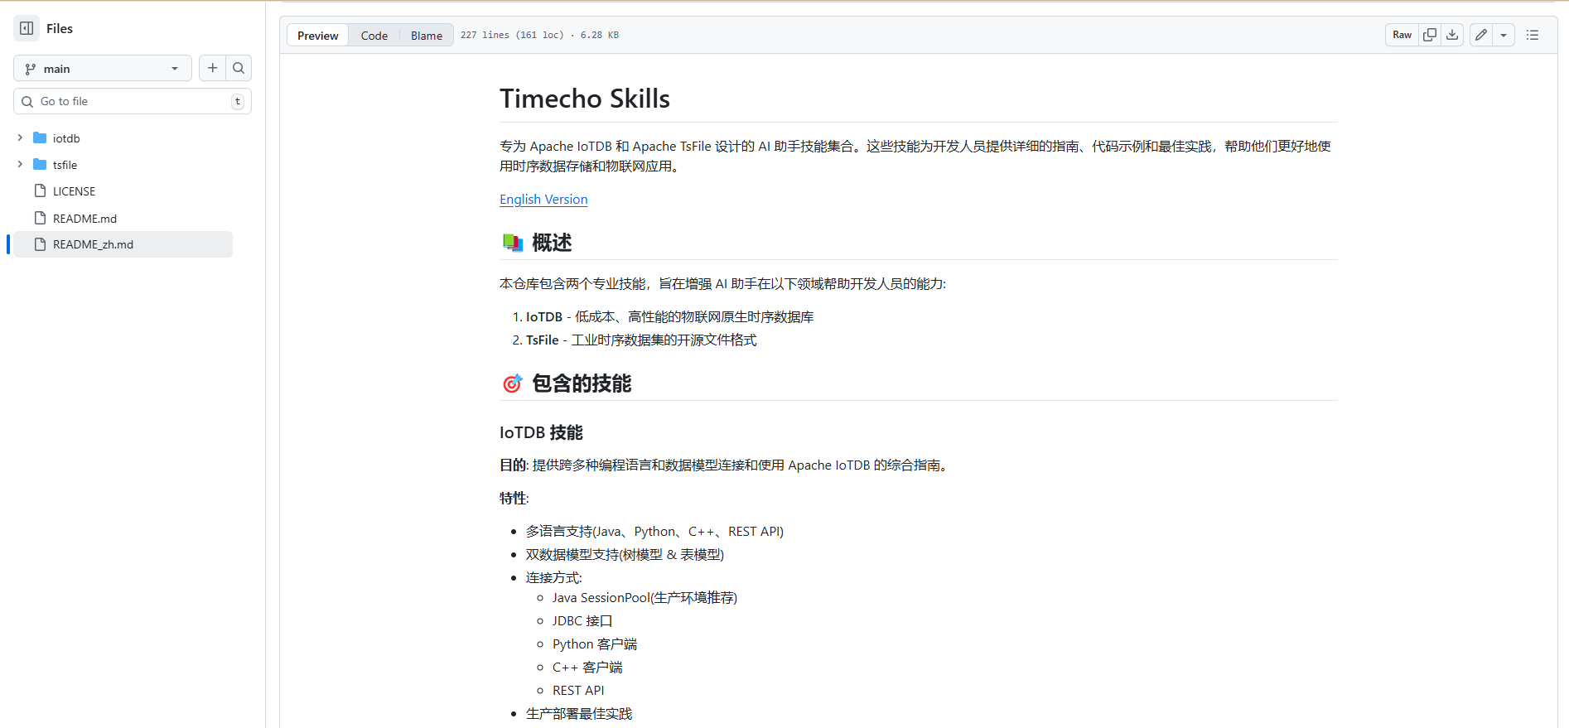Click the target emoji beside 包含的技能
1569x728 pixels.
pos(513,383)
